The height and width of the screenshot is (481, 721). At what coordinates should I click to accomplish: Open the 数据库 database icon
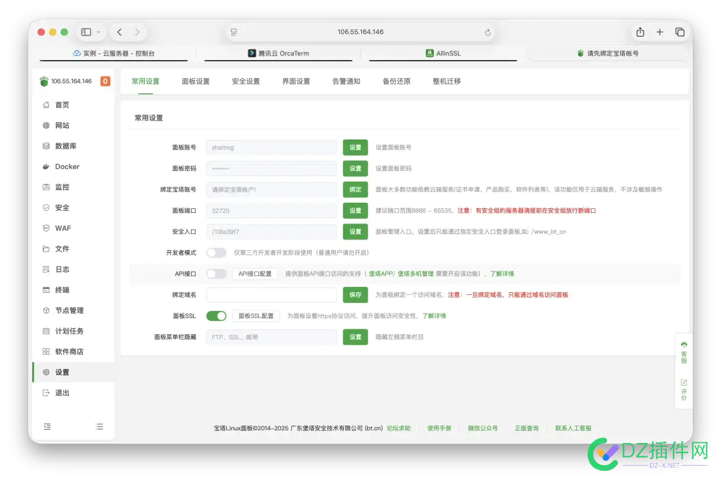click(x=46, y=146)
